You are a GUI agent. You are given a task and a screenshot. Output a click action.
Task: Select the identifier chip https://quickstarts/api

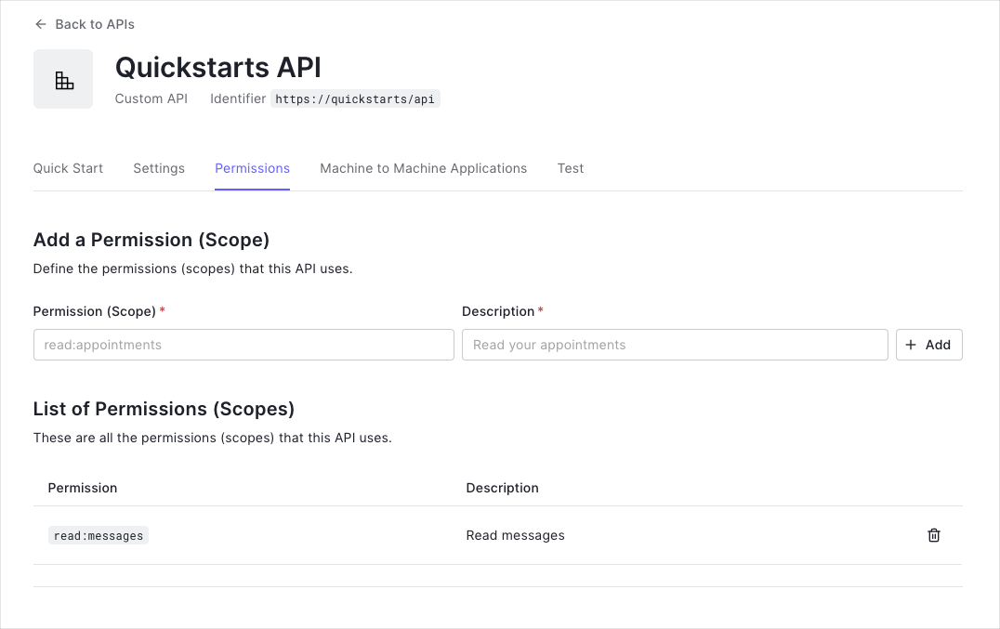tap(355, 98)
